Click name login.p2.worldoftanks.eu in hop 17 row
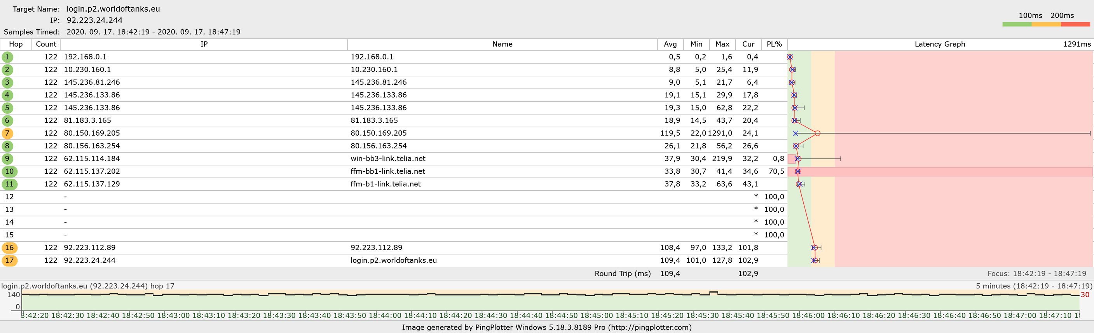The width and height of the screenshot is (1094, 333). click(394, 260)
